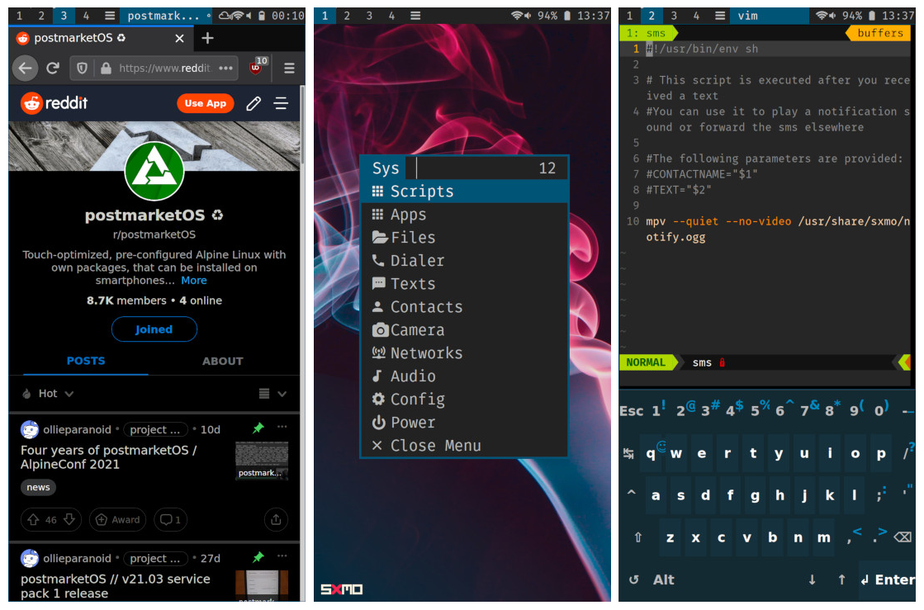
Task: Toggle the Shift key on virtual keyboard
Action: [x=637, y=537]
